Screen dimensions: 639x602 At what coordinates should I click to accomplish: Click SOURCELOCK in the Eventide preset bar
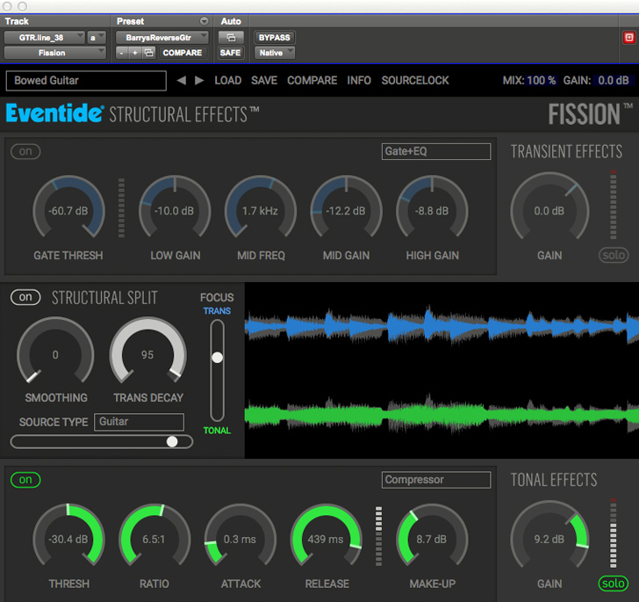[x=415, y=80]
